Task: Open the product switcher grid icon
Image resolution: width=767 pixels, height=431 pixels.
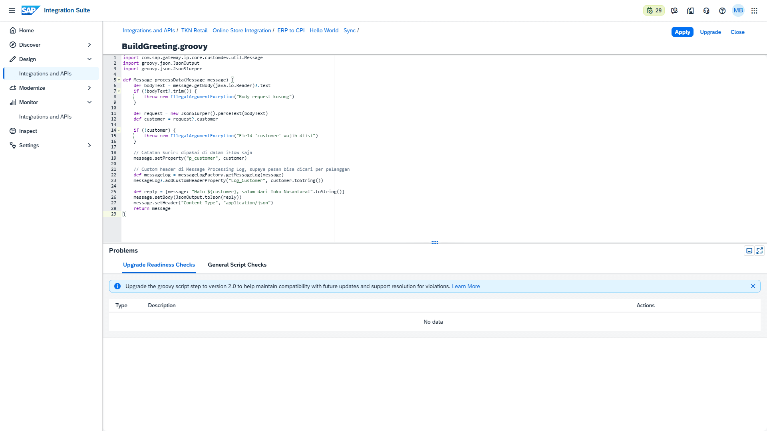Action: coord(754,11)
